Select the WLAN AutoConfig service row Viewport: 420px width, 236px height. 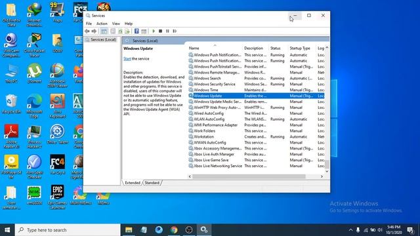[256, 119]
